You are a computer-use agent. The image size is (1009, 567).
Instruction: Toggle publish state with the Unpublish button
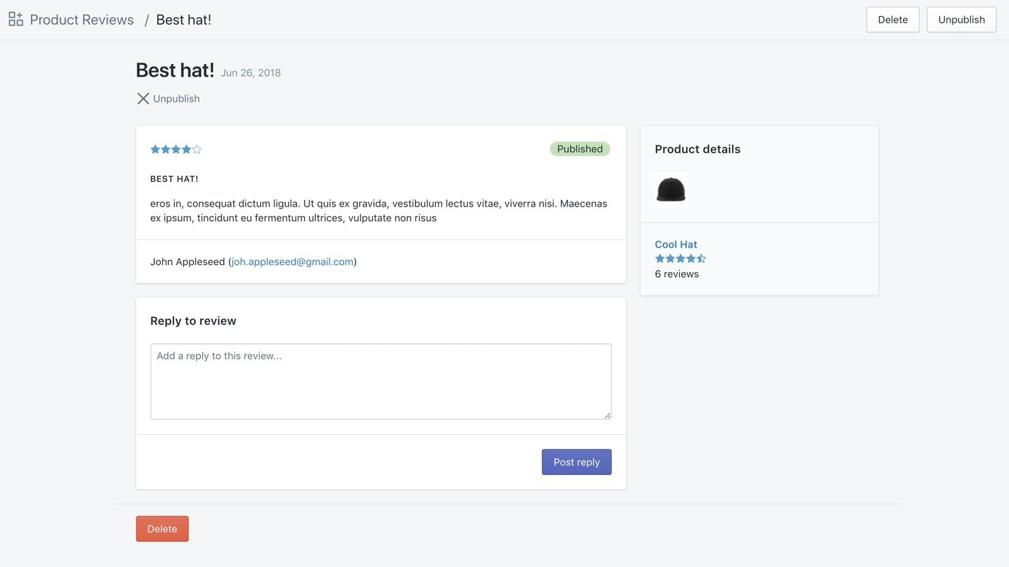tap(176, 98)
